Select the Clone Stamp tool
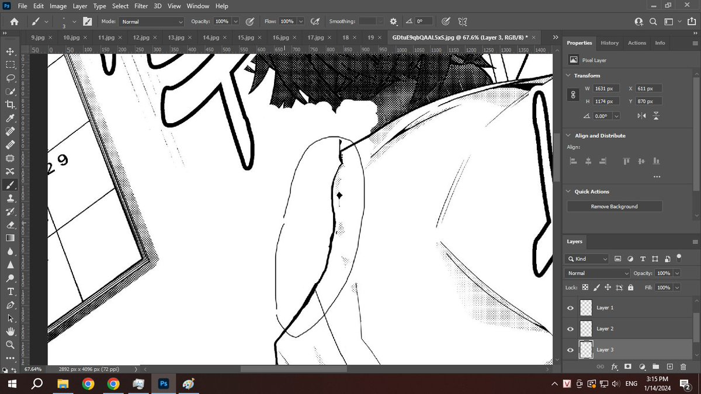This screenshot has width=701, height=394. coord(11,198)
